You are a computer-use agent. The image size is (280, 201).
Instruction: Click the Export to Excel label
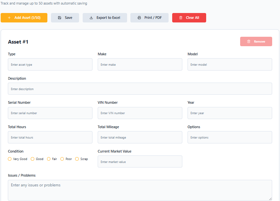coord(108,18)
